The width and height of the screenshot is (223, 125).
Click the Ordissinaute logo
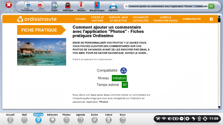pyautogui.click(x=37, y=19)
